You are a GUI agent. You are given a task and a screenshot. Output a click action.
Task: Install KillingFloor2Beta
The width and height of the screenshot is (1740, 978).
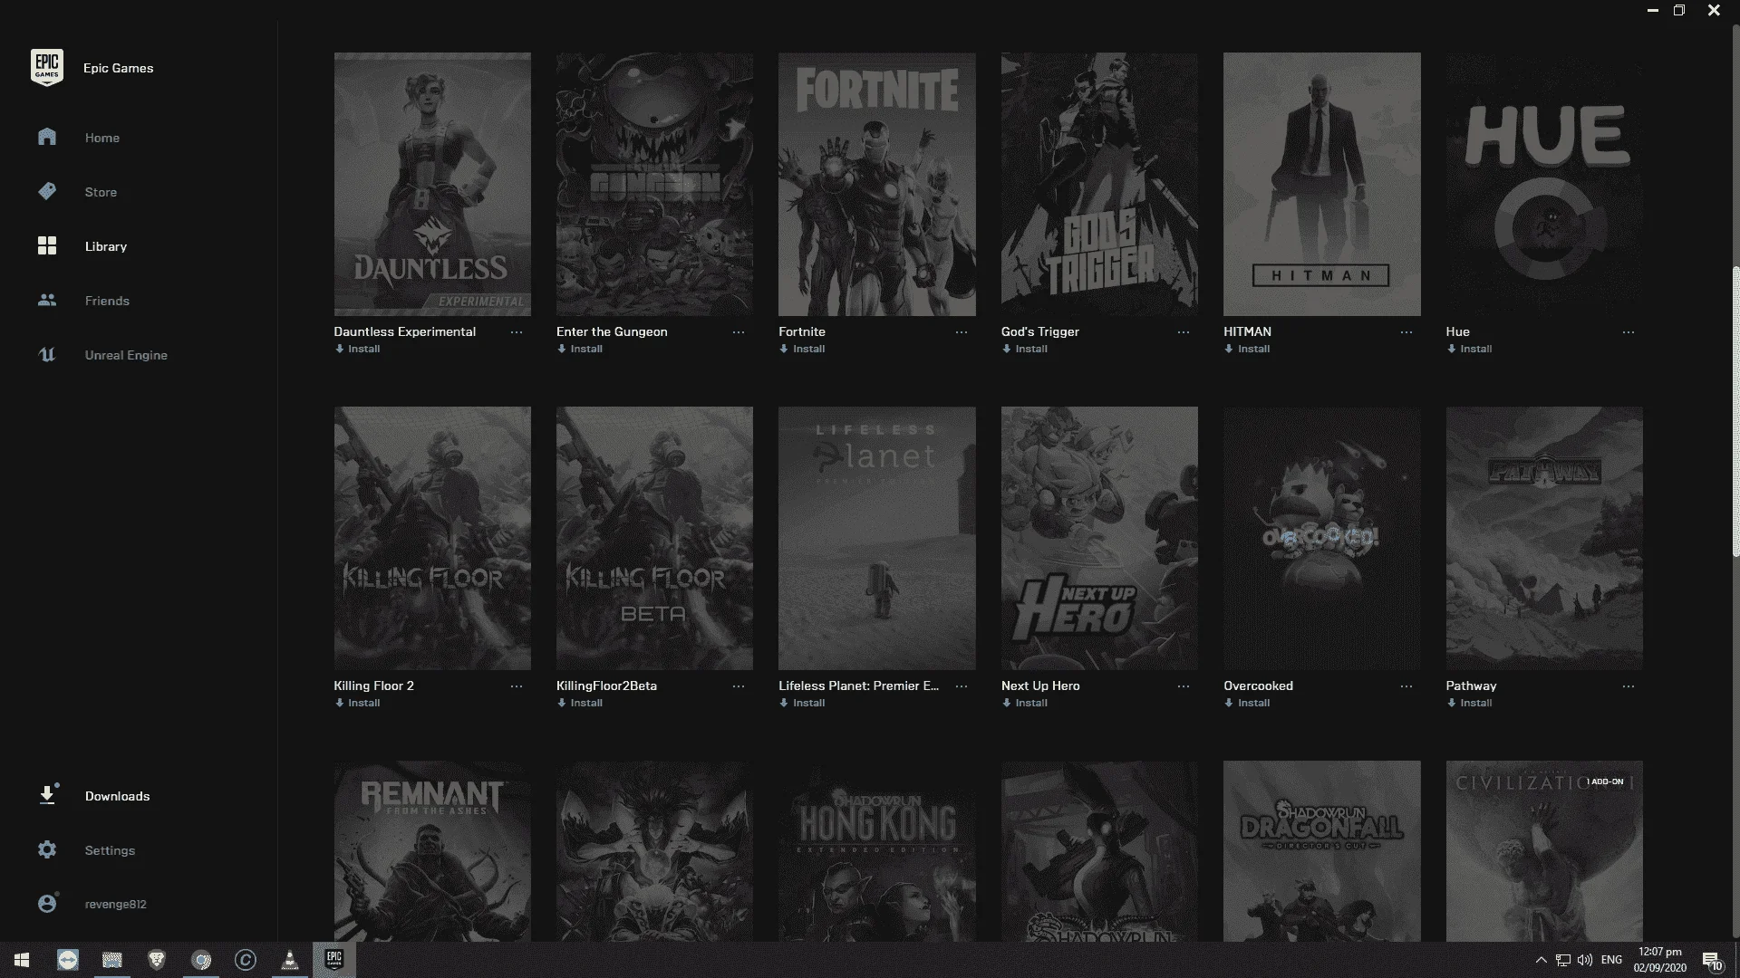pos(580,703)
